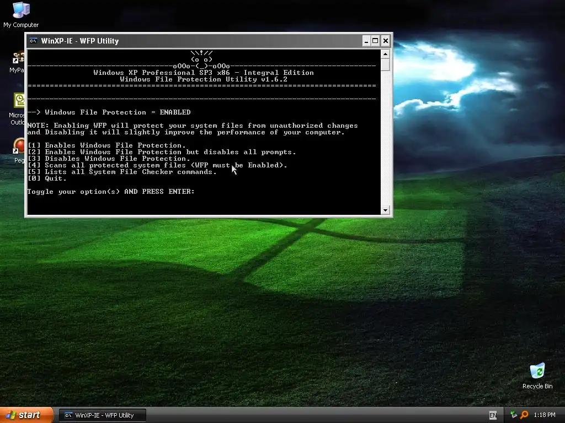This screenshot has height=423, width=565.
Task: Click the "[0] Quit." line
Action: (47, 178)
